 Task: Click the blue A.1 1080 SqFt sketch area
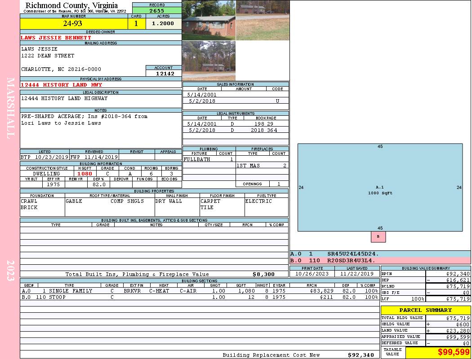[x=380, y=187]
